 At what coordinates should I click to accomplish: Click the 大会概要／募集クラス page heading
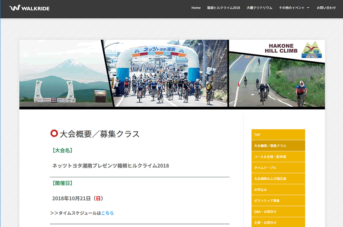[x=99, y=134]
